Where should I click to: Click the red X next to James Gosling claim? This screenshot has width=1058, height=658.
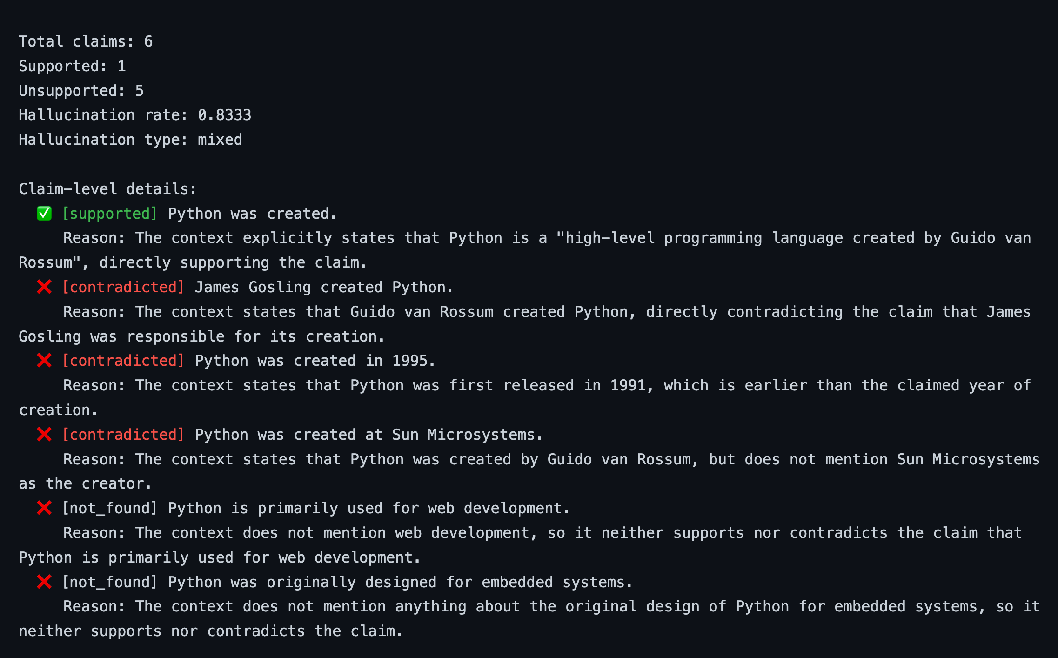pos(44,287)
